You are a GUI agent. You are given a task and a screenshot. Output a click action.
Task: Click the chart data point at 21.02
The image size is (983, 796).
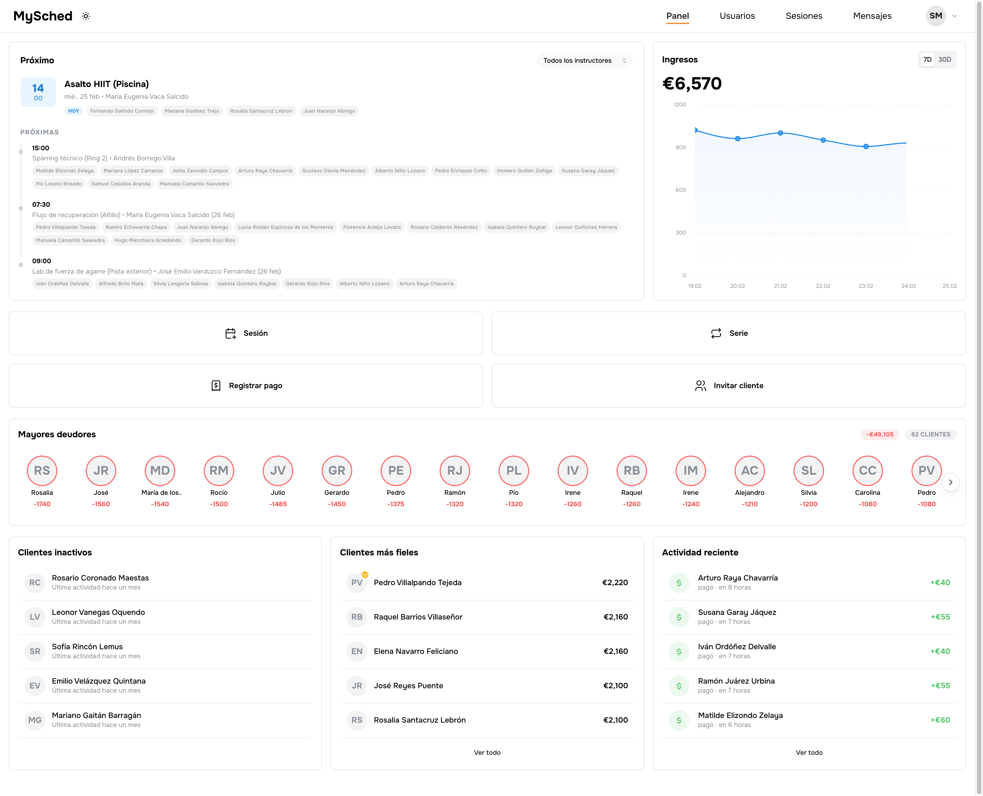(780, 133)
